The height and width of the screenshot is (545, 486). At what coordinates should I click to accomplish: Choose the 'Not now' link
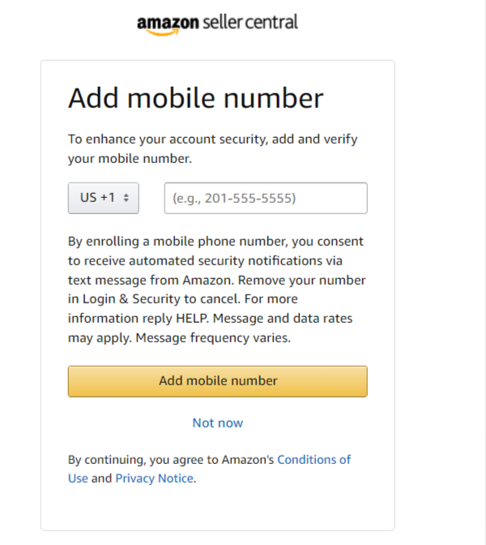pos(217,423)
